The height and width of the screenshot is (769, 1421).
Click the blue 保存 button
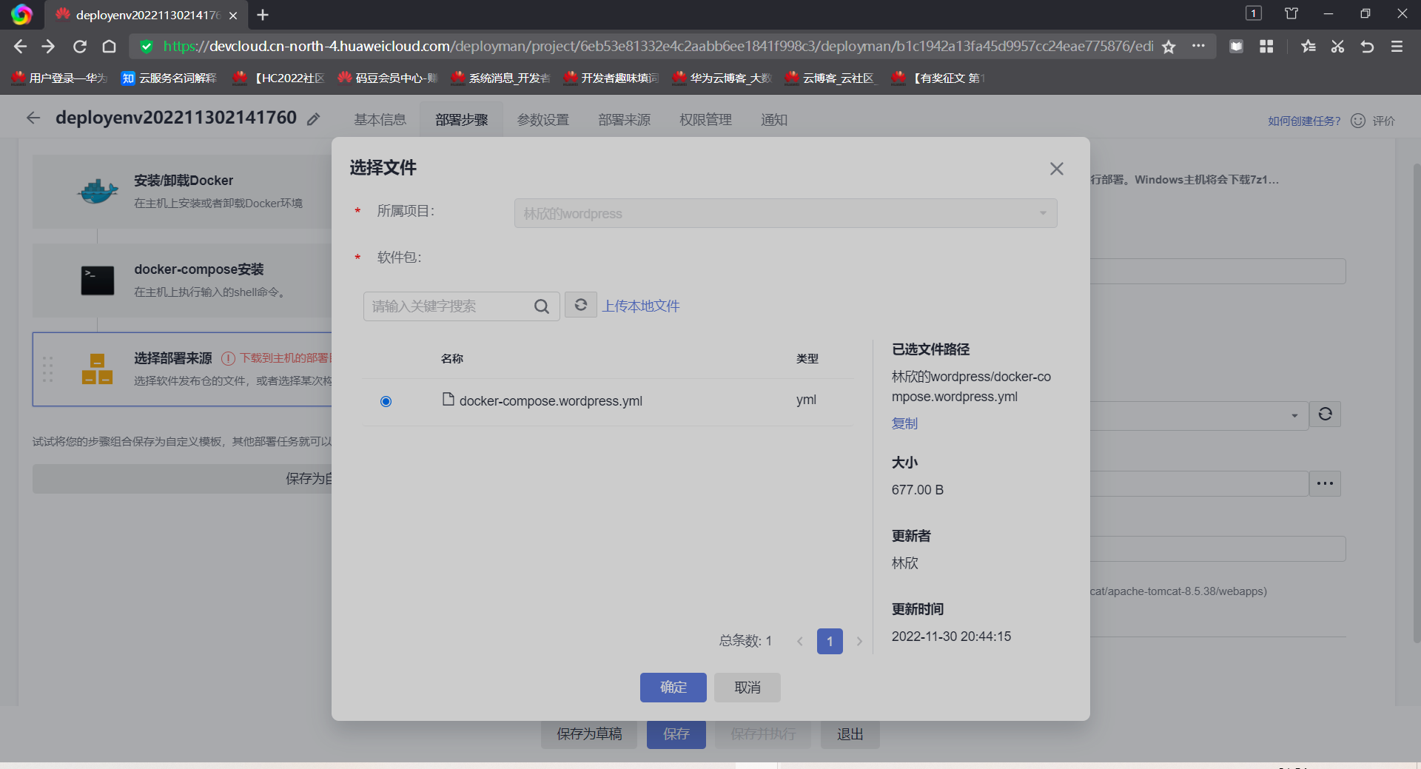(676, 733)
